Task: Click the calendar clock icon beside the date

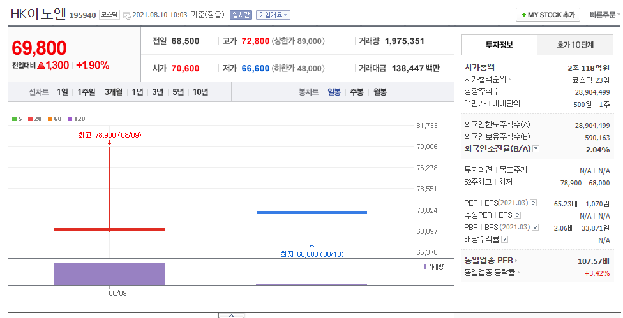Action: (x=127, y=15)
